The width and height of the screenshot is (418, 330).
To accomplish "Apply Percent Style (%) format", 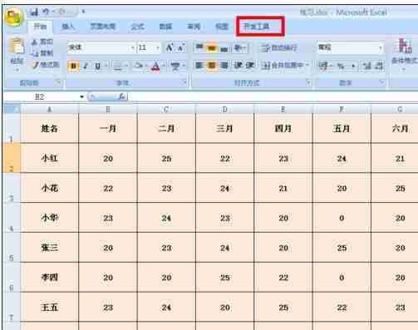I will [341, 66].
